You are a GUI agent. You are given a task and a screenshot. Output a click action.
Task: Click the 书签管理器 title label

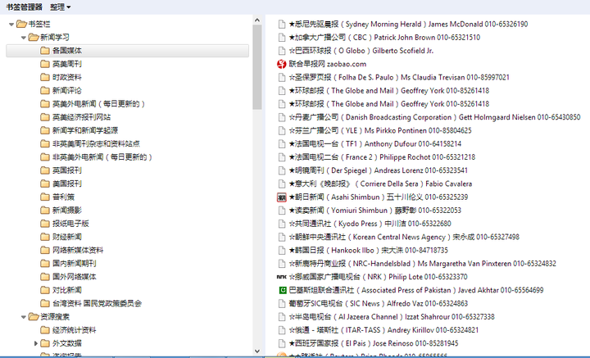(x=24, y=7)
